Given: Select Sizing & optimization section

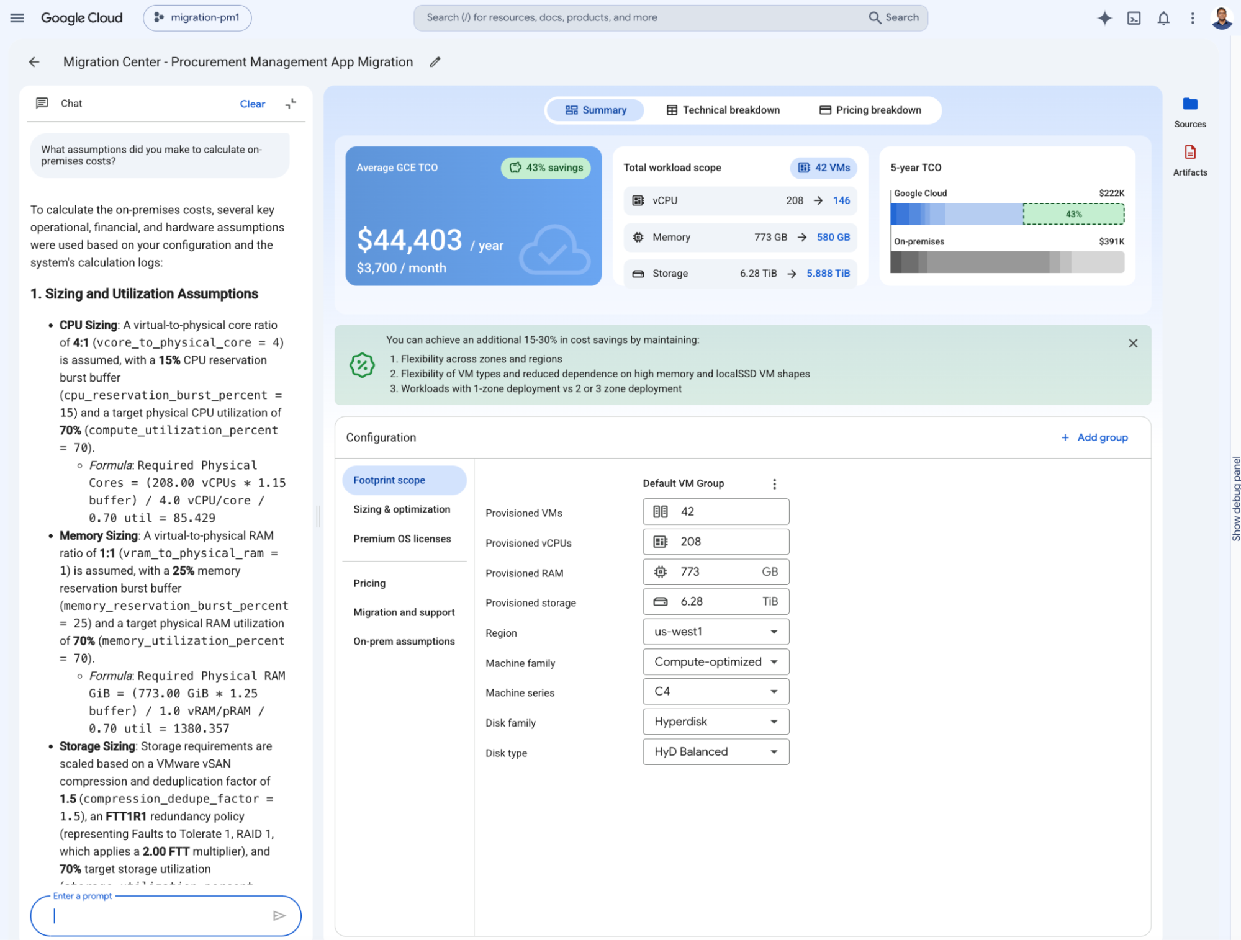Looking at the screenshot, I should point(402,509).
